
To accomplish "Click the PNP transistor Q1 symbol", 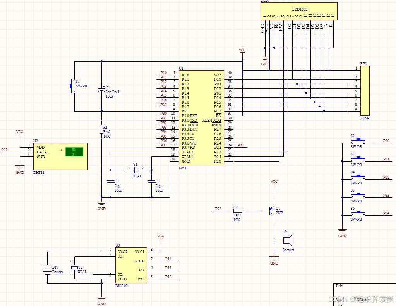I will 272,211.
